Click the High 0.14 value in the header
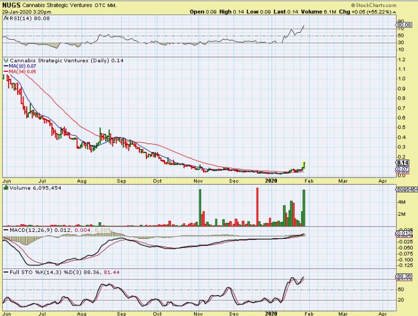 coord(232,12)
